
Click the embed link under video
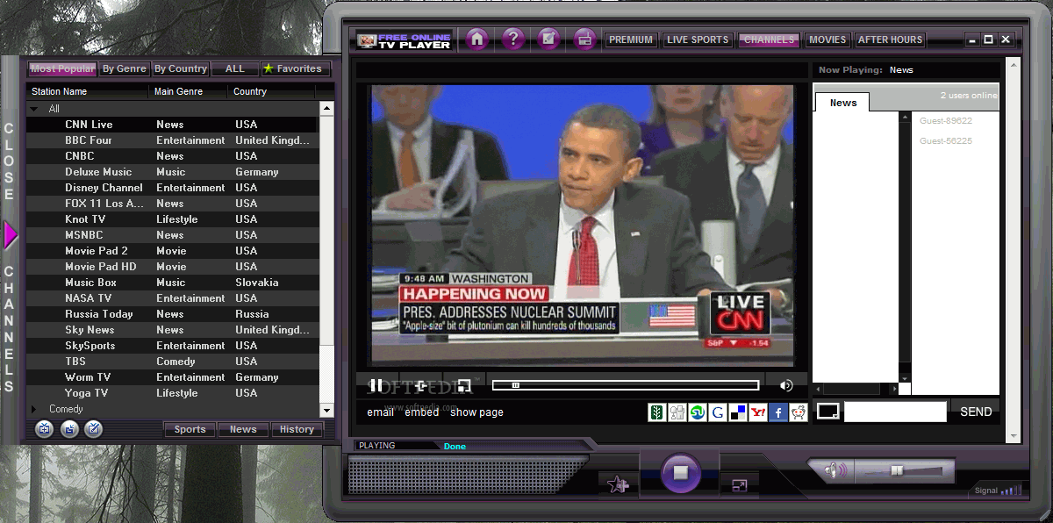point(422,412)
